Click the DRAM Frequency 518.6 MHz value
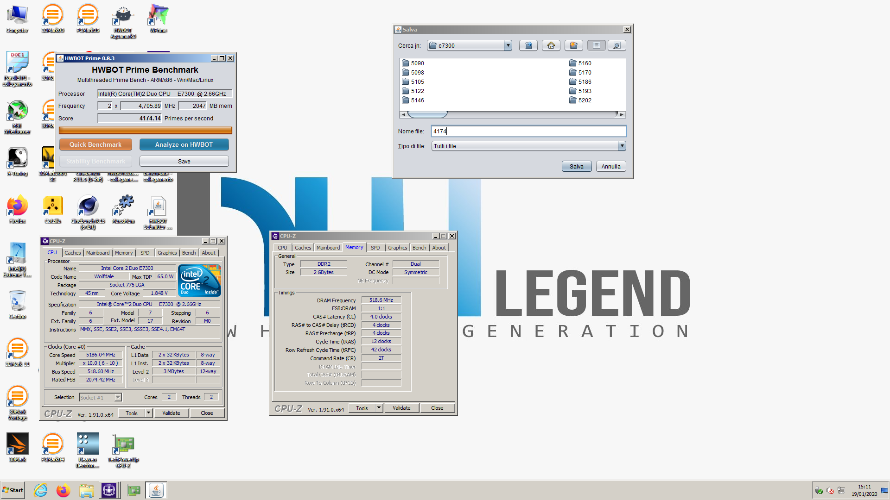The width and height of the screenshot is (890, 500). point(381,300)
